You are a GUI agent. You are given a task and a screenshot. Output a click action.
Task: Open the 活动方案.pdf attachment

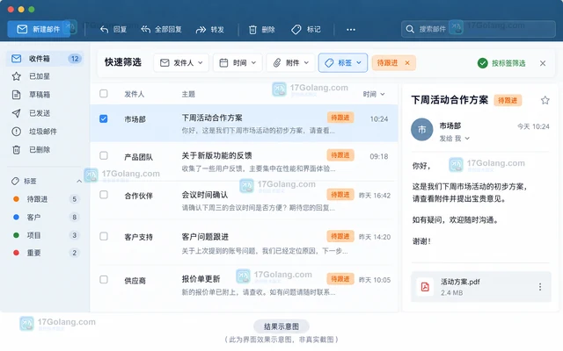tap(481, 287)
